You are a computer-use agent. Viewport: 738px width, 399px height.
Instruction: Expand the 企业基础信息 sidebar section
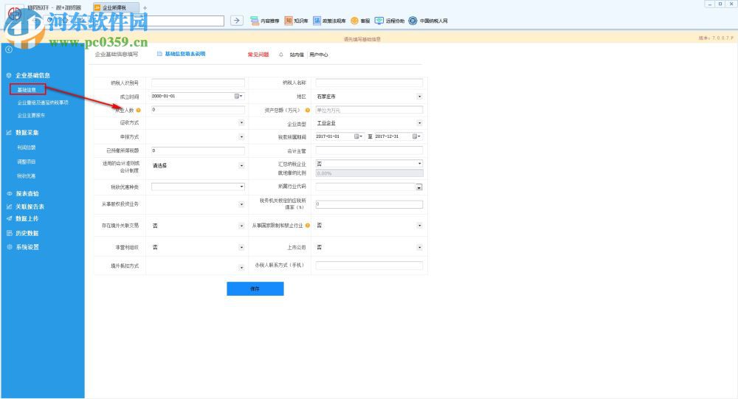pos(32,75)
